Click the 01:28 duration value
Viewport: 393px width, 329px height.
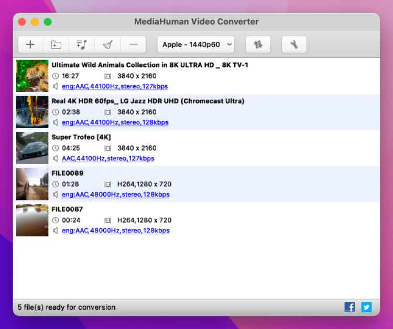point(70,184)
